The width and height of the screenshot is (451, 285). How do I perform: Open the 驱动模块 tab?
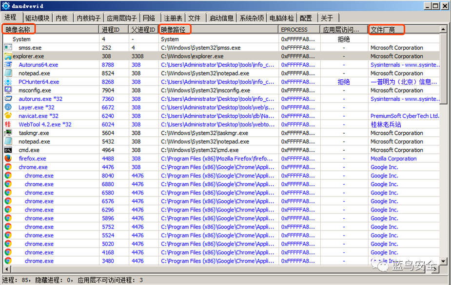click(x=38, y=18)
